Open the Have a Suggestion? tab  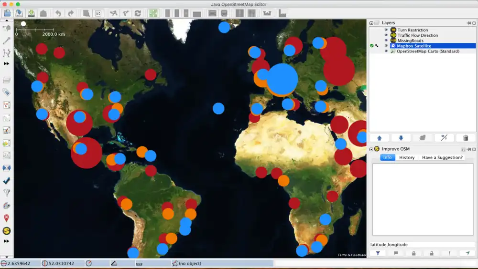tap(442, 157)
